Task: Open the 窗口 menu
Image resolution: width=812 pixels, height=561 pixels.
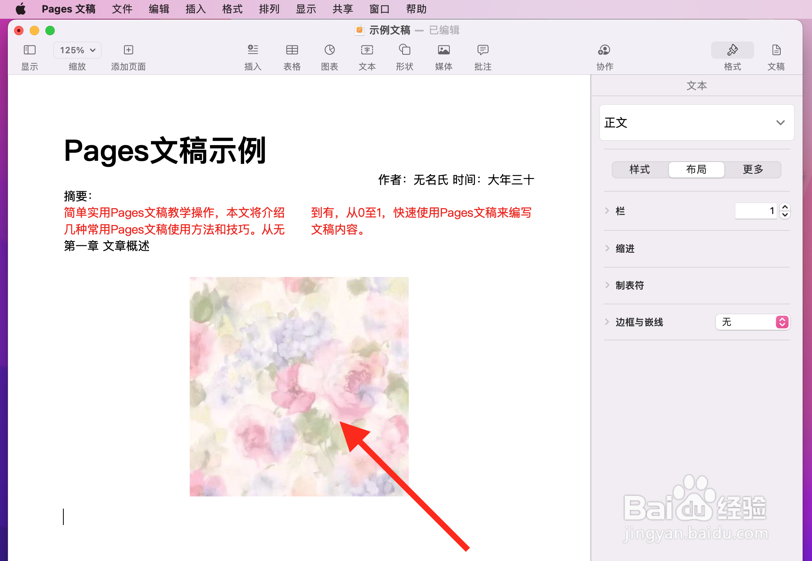Action: (379, 9)
